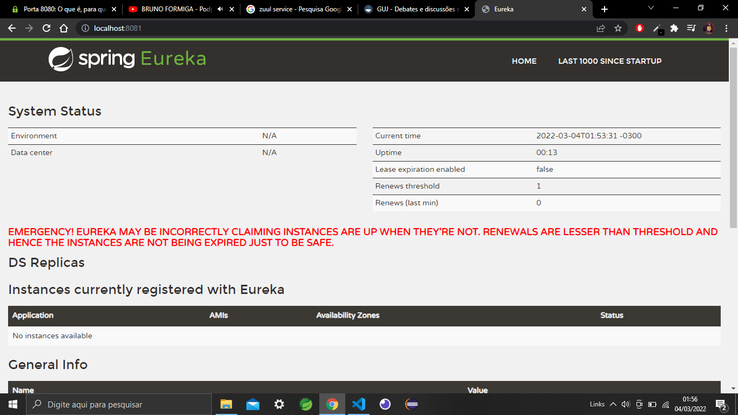This screenshot has height=415, width=738.
Task: Click the page vertical scrollbar
Action: (733, 138)
